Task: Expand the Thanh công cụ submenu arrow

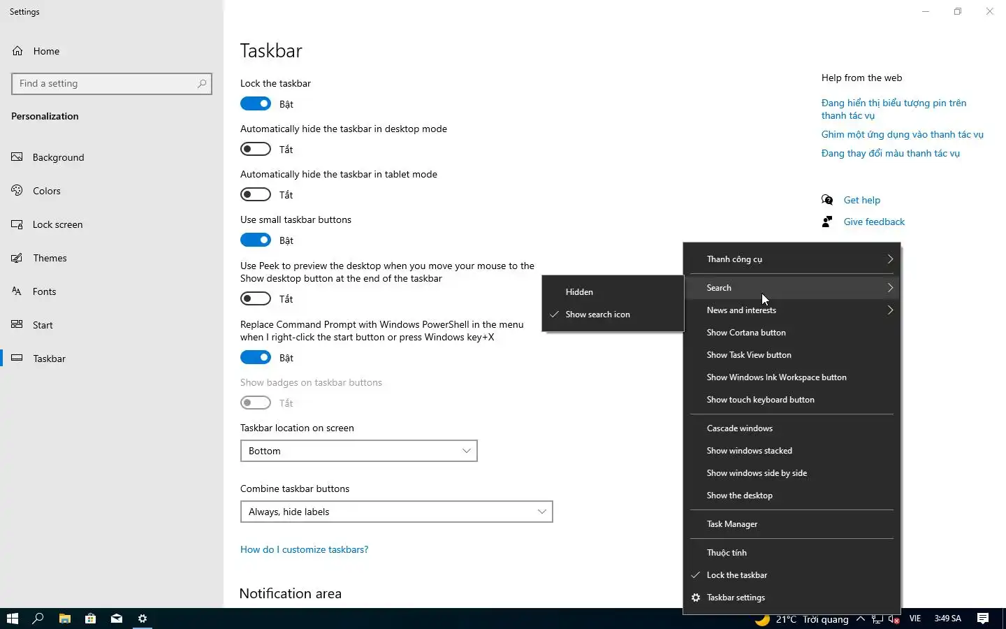Action: click(890, 259)
